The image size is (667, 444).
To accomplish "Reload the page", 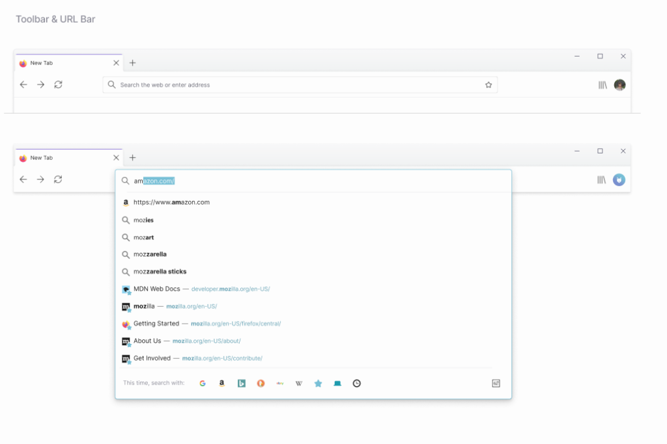I will tap(58, 85).
